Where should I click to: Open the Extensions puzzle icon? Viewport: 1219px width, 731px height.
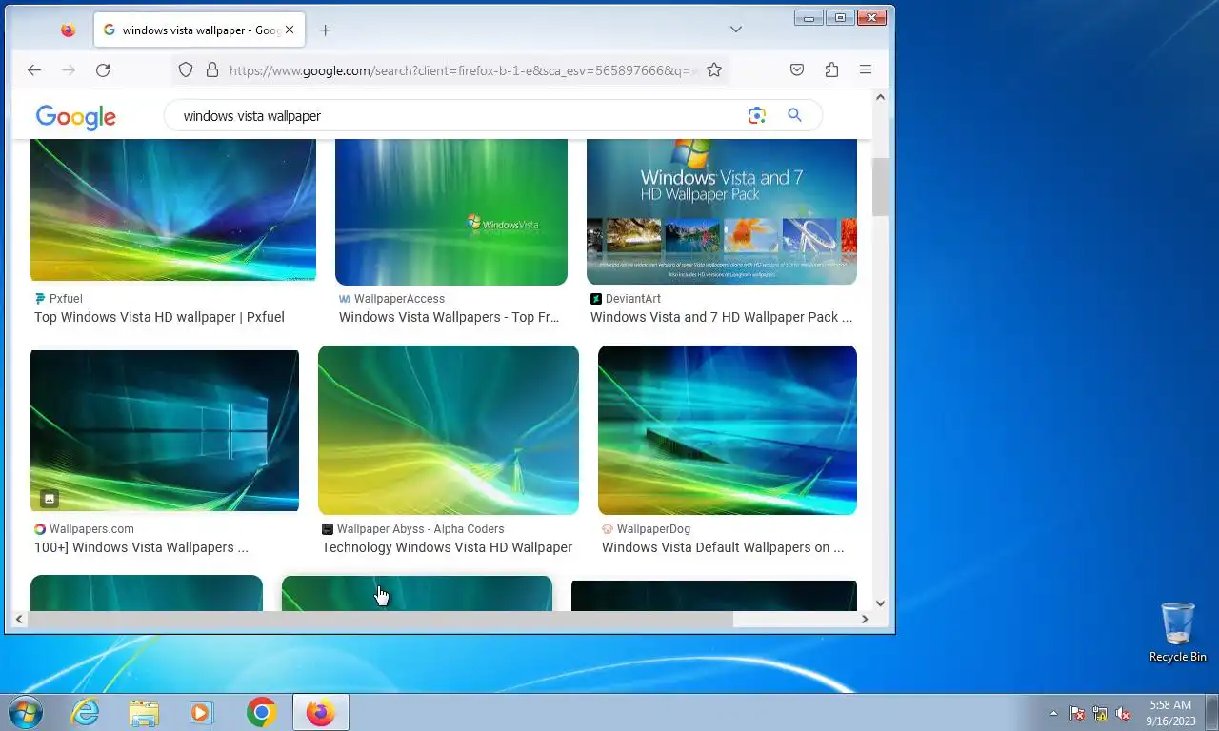[x=831, y=69]
